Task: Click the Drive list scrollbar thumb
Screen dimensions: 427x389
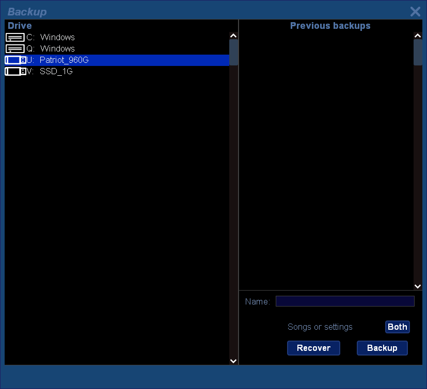Action: click(x=233, y=53)
